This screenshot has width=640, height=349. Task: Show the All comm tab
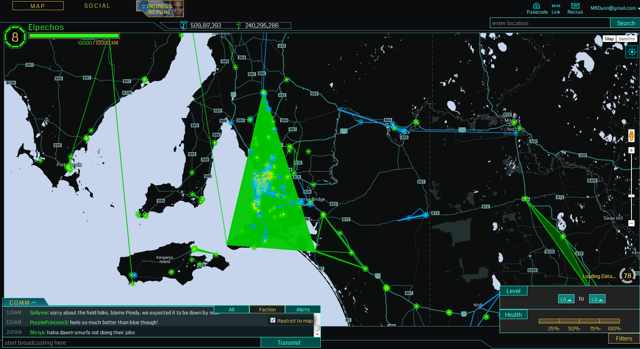(x=232, y=309)
